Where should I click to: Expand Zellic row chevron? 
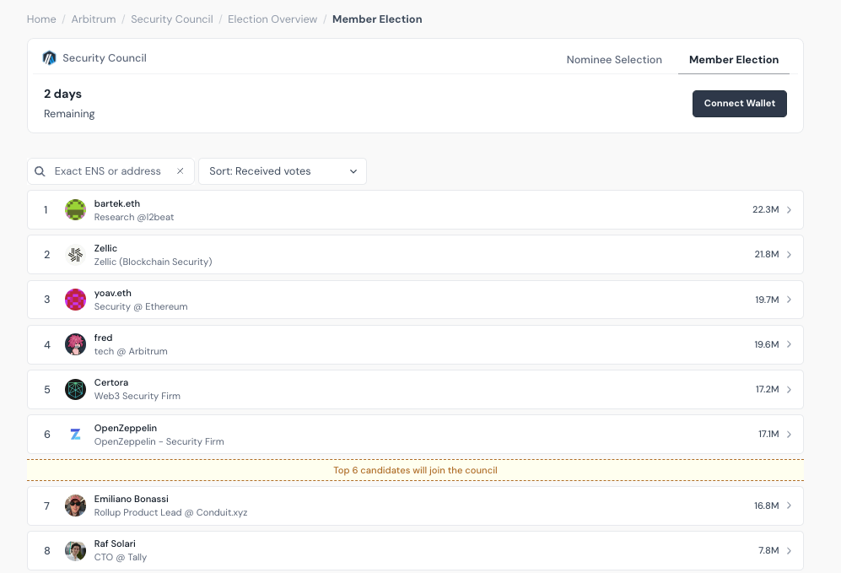click(789, 254)
